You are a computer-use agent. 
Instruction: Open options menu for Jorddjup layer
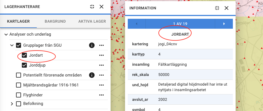click(x=101, y=65)
